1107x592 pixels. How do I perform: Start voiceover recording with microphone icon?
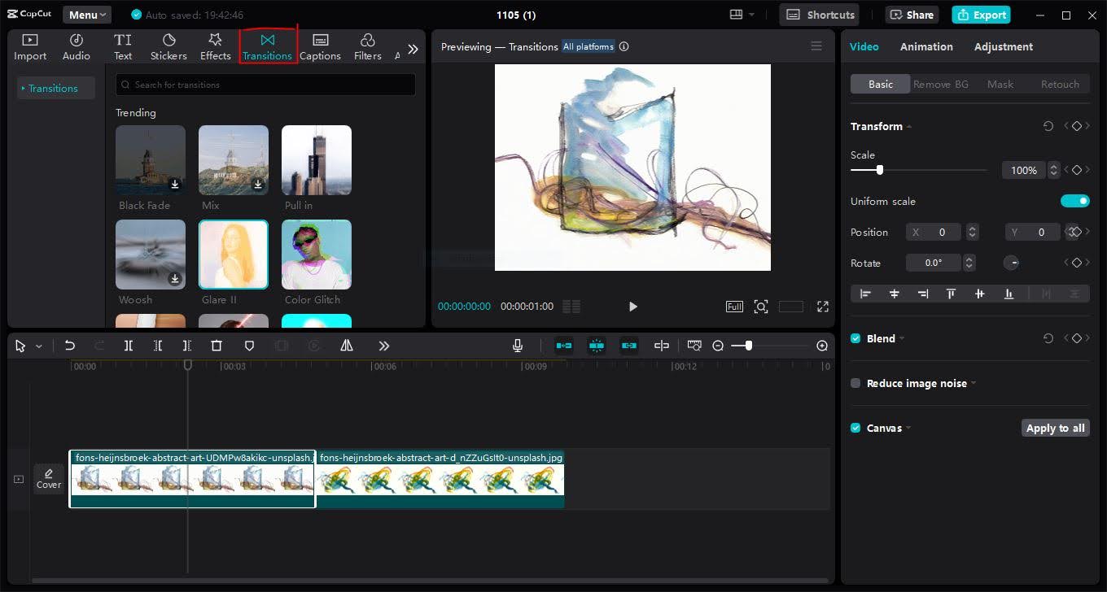(518, 346)
